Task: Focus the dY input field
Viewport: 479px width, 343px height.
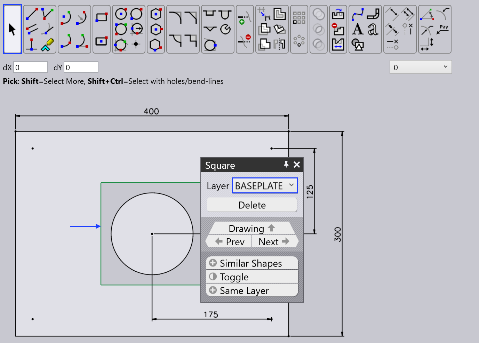Action: [x=81, y=67]
